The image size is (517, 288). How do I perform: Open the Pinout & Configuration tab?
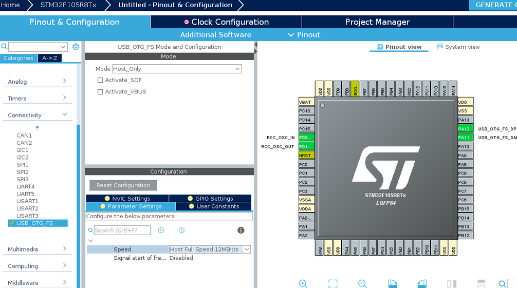(75, 22)
